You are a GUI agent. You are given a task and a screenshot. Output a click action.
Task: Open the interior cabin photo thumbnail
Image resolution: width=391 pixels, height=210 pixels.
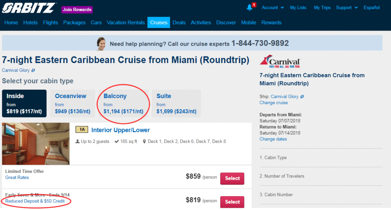(36, 144)
